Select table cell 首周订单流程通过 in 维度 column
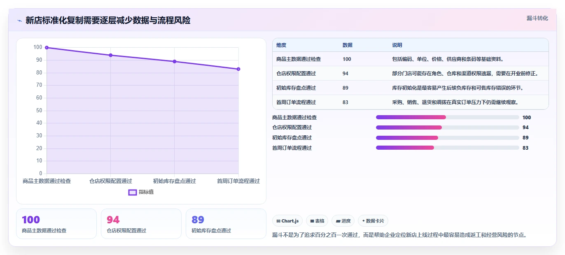Image resolution: width=565 pixels, height=255 pixels. (x=296, y=102)
